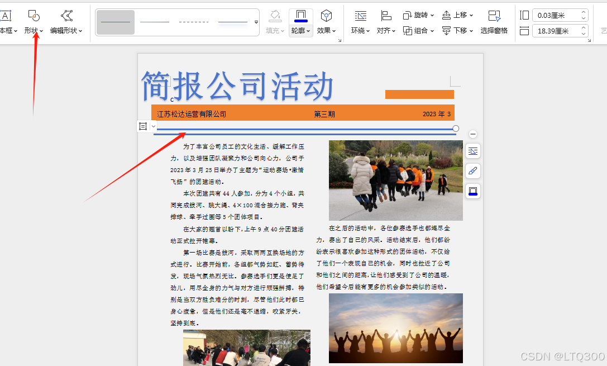Open the 形状 shapes gallery
This screenshot has height=366, width=607.
pos(34,22)
